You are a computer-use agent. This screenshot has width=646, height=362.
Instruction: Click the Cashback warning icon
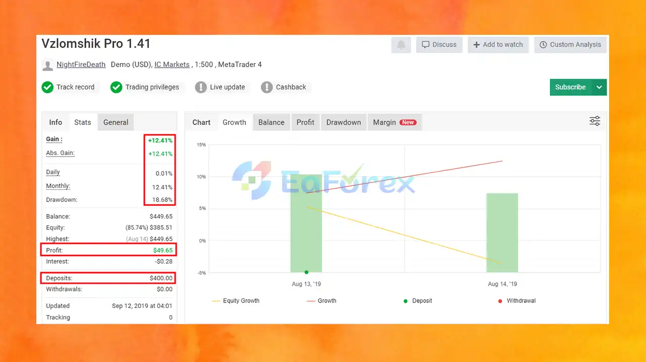click(266, 87)
